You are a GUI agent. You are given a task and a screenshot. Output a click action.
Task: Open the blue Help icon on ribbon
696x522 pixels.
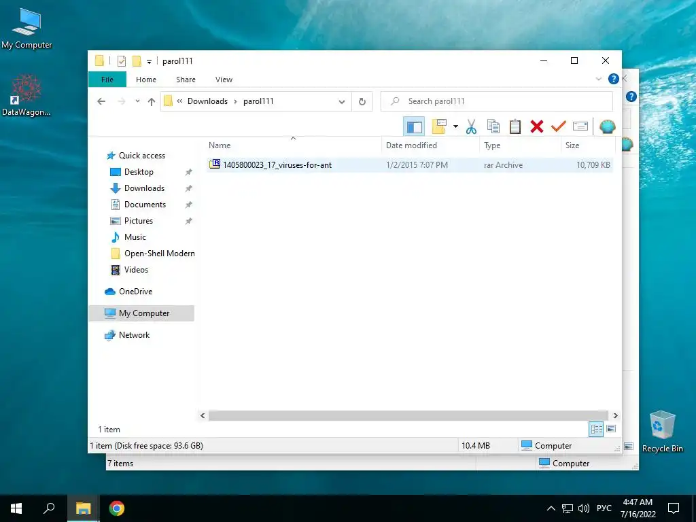pyautogui.click(x=614, y=79)
